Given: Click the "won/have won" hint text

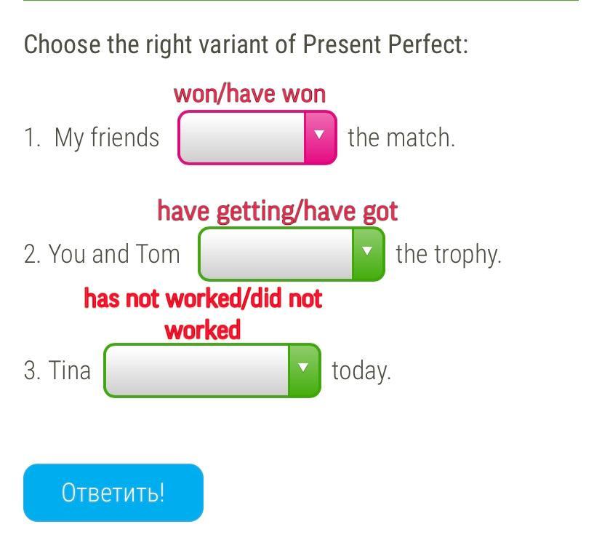Looking at the screenshot, I should coord(249,94).
